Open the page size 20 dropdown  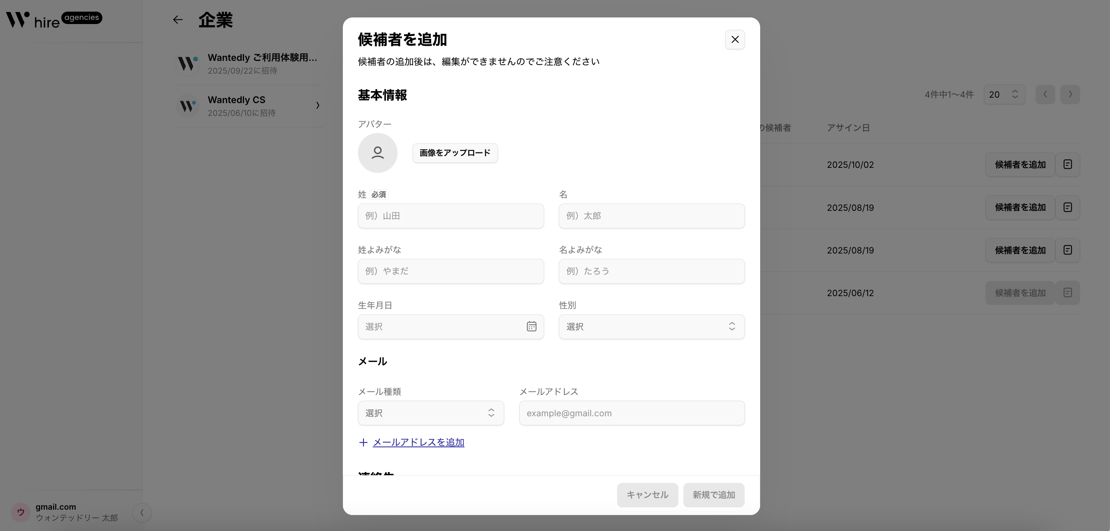click(1004, 94)
